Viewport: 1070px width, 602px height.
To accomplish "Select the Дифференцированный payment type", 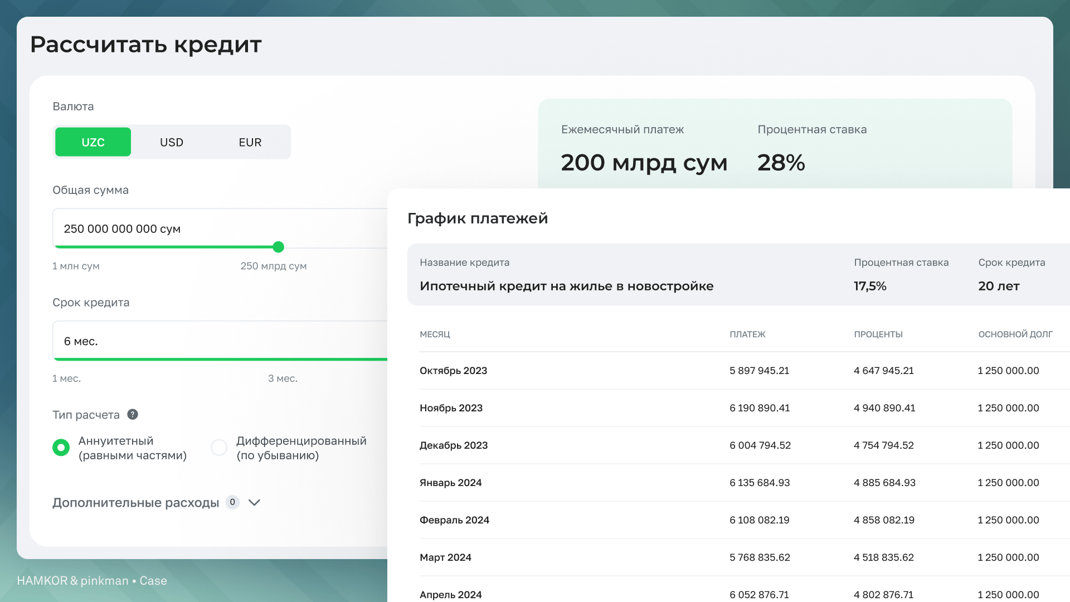I will click(x=219, y=448).
